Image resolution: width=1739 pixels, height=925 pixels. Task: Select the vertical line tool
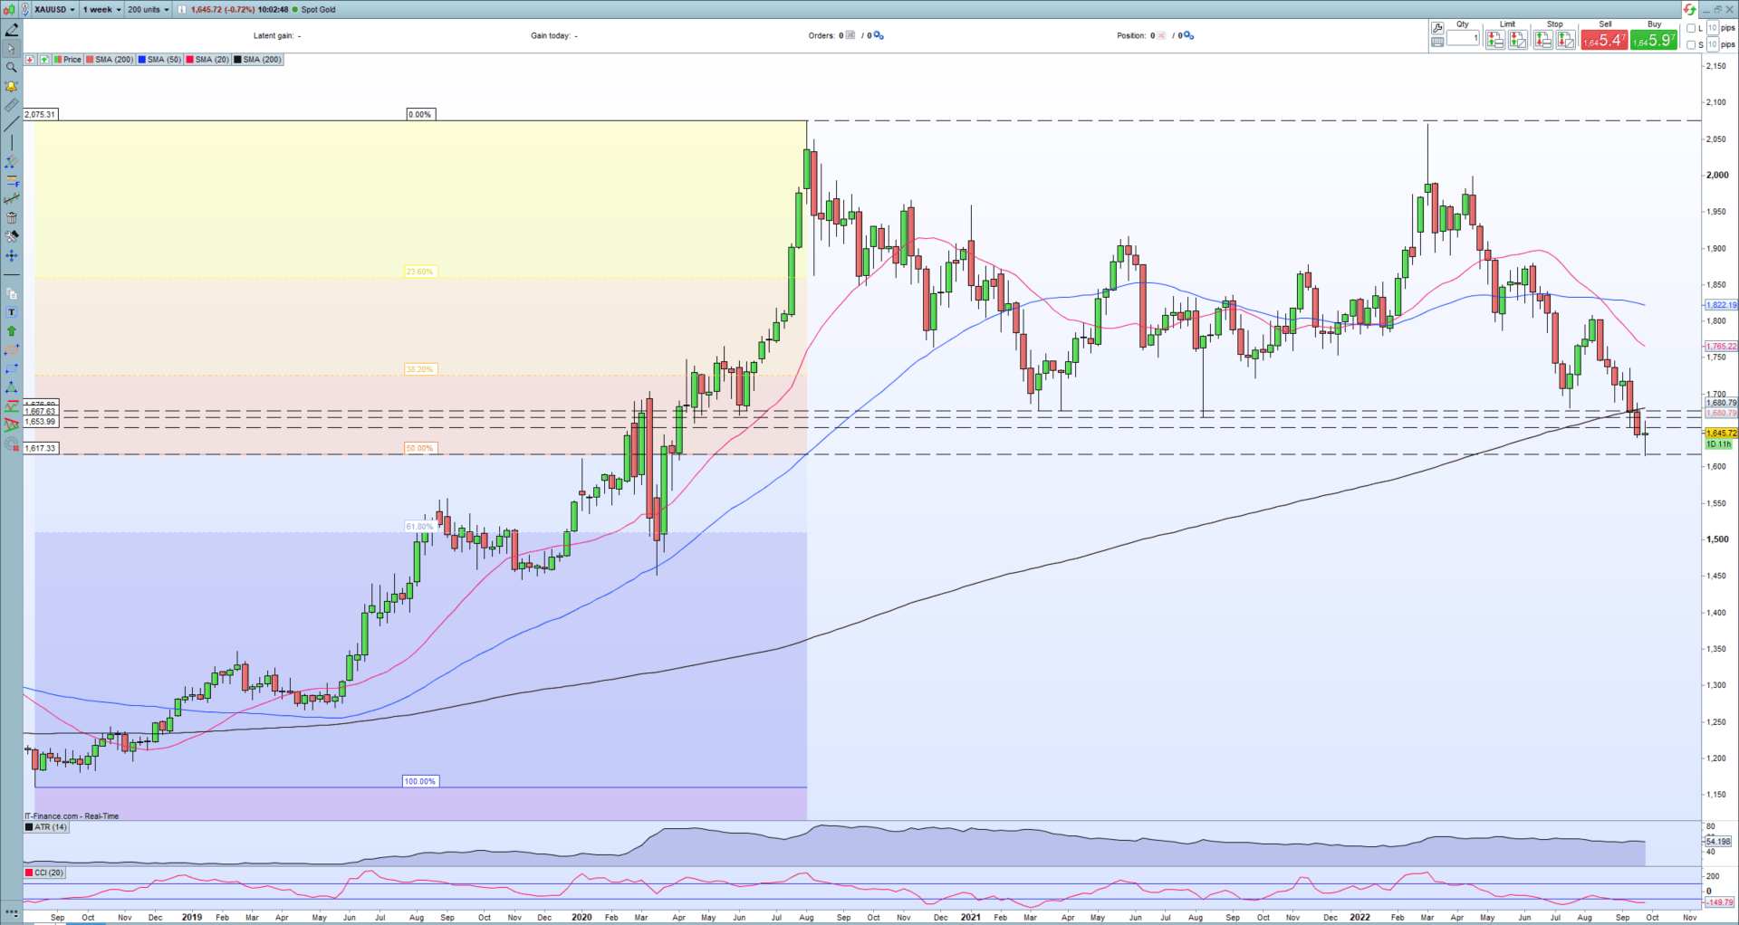pos(11,143)
